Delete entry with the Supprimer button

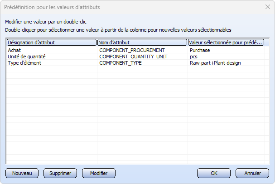pyautogui.click(x=60, y=173)
